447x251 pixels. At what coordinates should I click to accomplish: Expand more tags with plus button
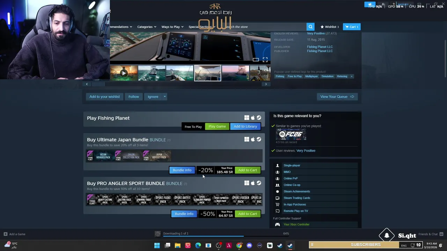coord(352,76)
